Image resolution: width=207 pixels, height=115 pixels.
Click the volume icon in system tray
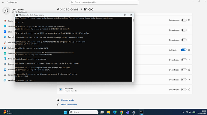pyautogui.click(x=190, y=112)
